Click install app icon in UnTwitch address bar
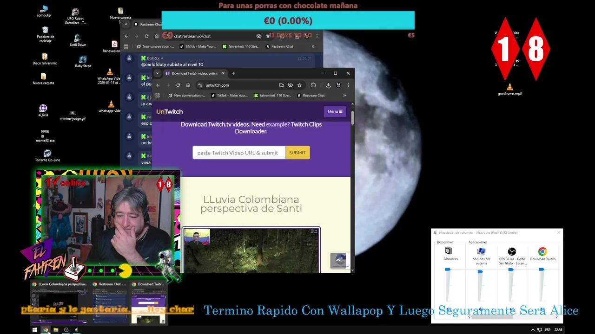 point(281,85)
